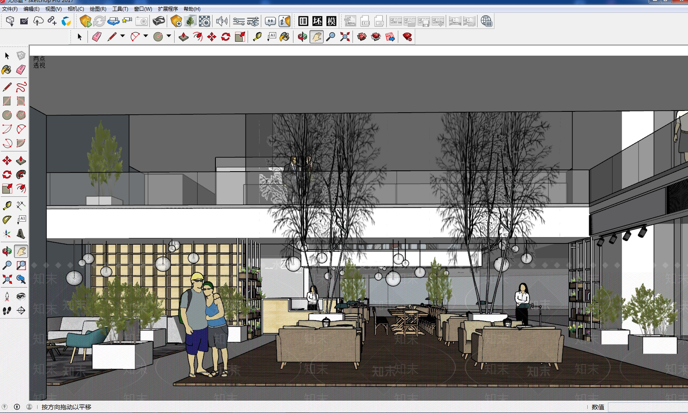Click the VR headset icon in toolbar
Screen dimensions: 688x413
click(159, 21)
